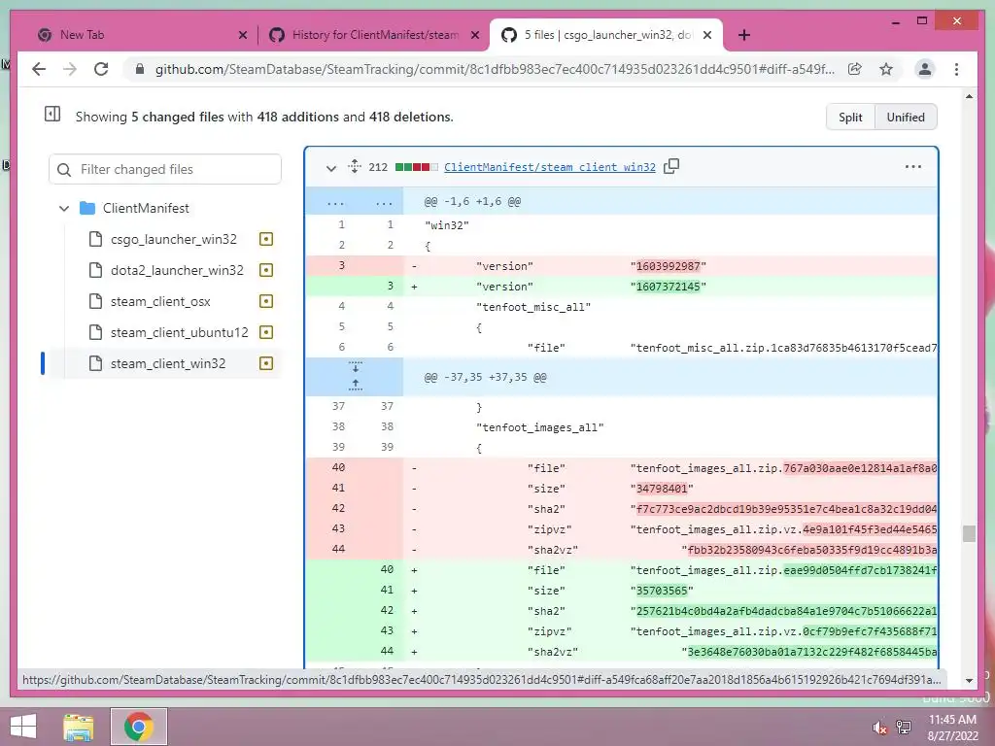Close the New Tab tab

coord(242,35)
